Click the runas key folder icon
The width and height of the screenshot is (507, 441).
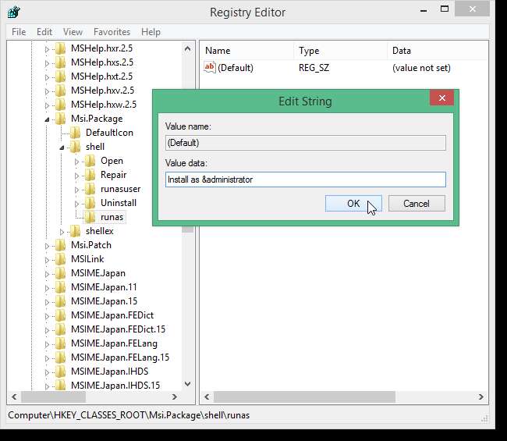click(x=90, y=217)
